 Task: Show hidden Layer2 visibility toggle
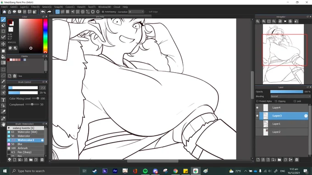pyautogui.click(x=257, y=132)
